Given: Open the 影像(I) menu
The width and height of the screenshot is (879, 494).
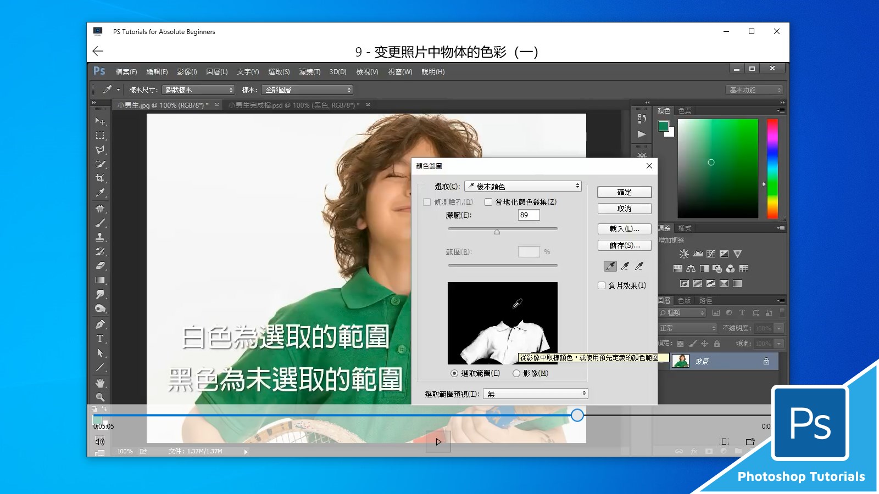Looking at the screenshot, I should point(187,72).
